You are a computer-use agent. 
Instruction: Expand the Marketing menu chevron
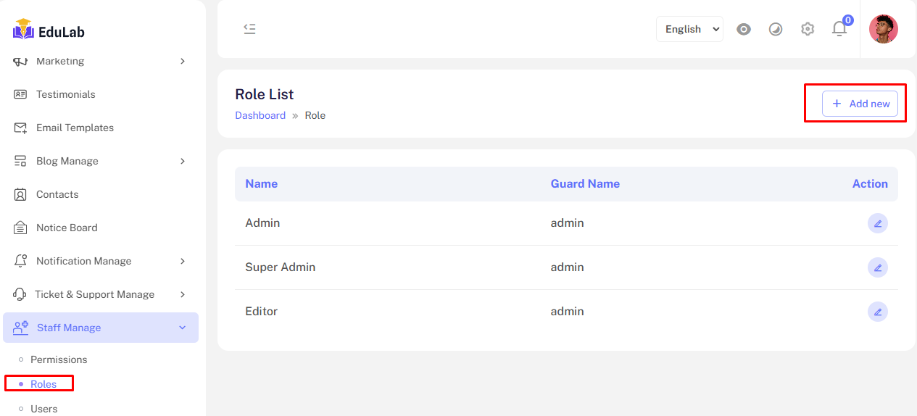pos(183,62)
